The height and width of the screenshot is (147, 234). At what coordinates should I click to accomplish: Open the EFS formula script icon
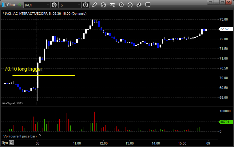coord(112,5)
